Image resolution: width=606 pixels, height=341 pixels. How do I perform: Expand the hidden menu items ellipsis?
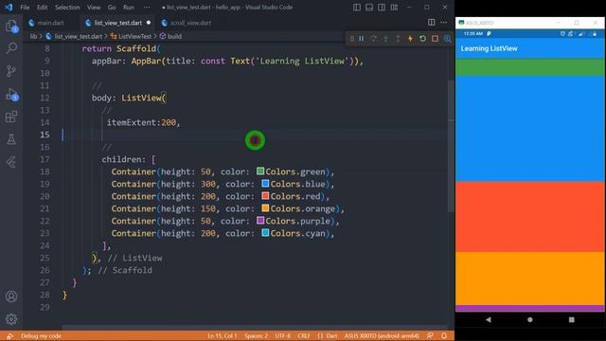(x=147, y=8)
